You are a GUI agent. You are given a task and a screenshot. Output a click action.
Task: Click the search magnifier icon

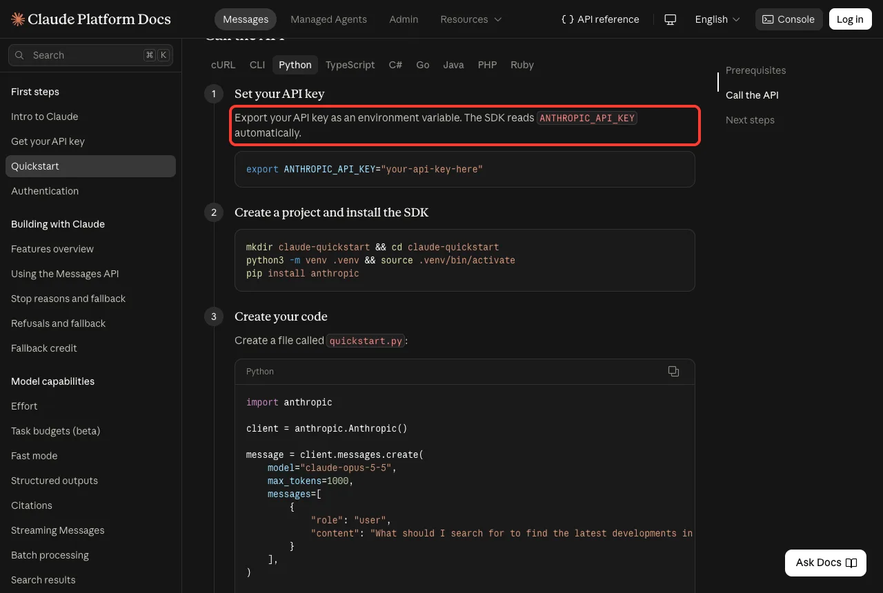(x=20, y=55)
